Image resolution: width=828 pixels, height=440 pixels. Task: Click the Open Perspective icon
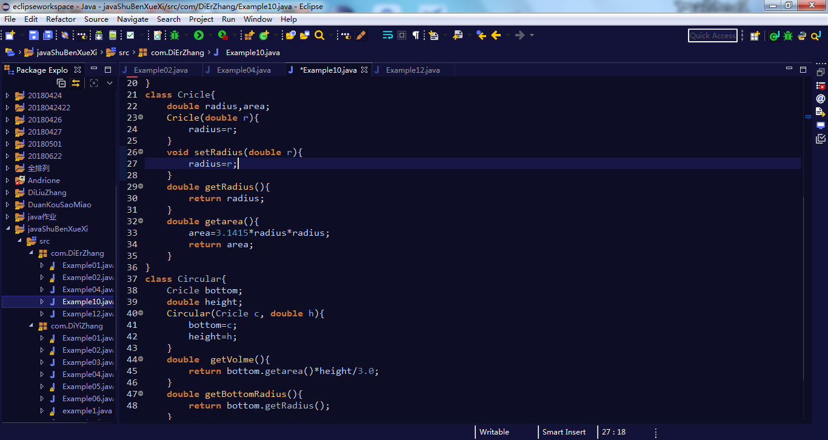(x=755, y=36)
